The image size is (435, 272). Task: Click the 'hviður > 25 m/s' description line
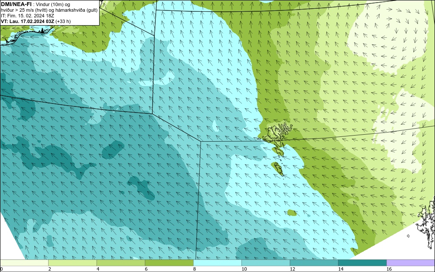pos(49,10)
